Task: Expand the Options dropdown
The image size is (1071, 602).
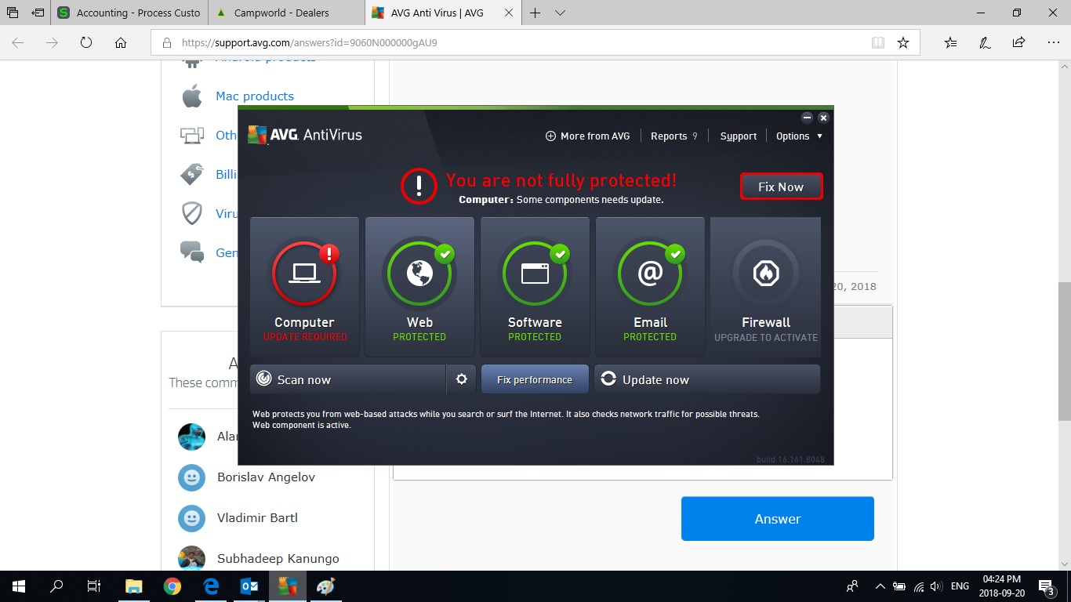Action: pos(798,136)
